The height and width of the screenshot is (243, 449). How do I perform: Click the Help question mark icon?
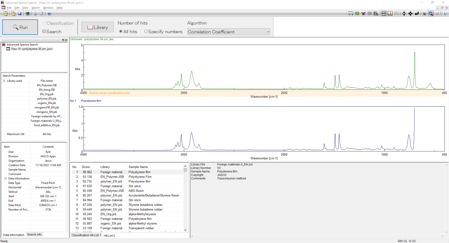click(x=49, y=13)
